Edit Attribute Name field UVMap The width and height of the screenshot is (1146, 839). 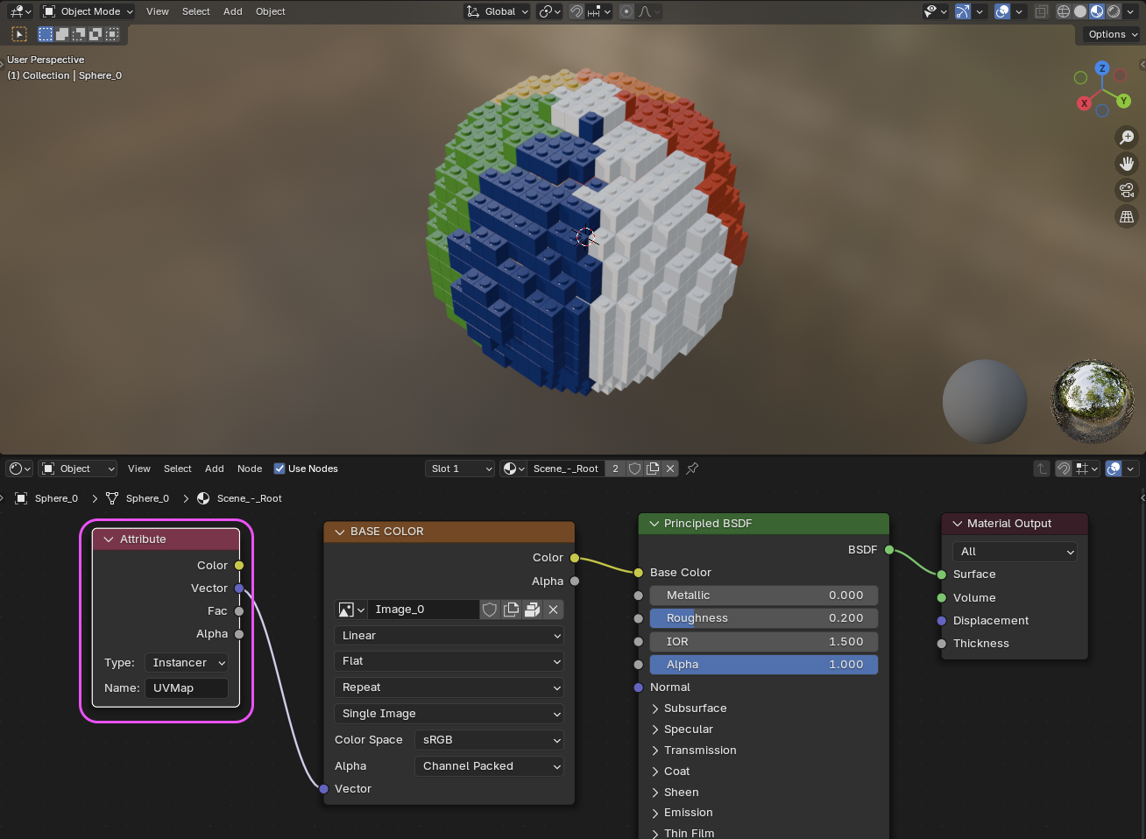186,688
